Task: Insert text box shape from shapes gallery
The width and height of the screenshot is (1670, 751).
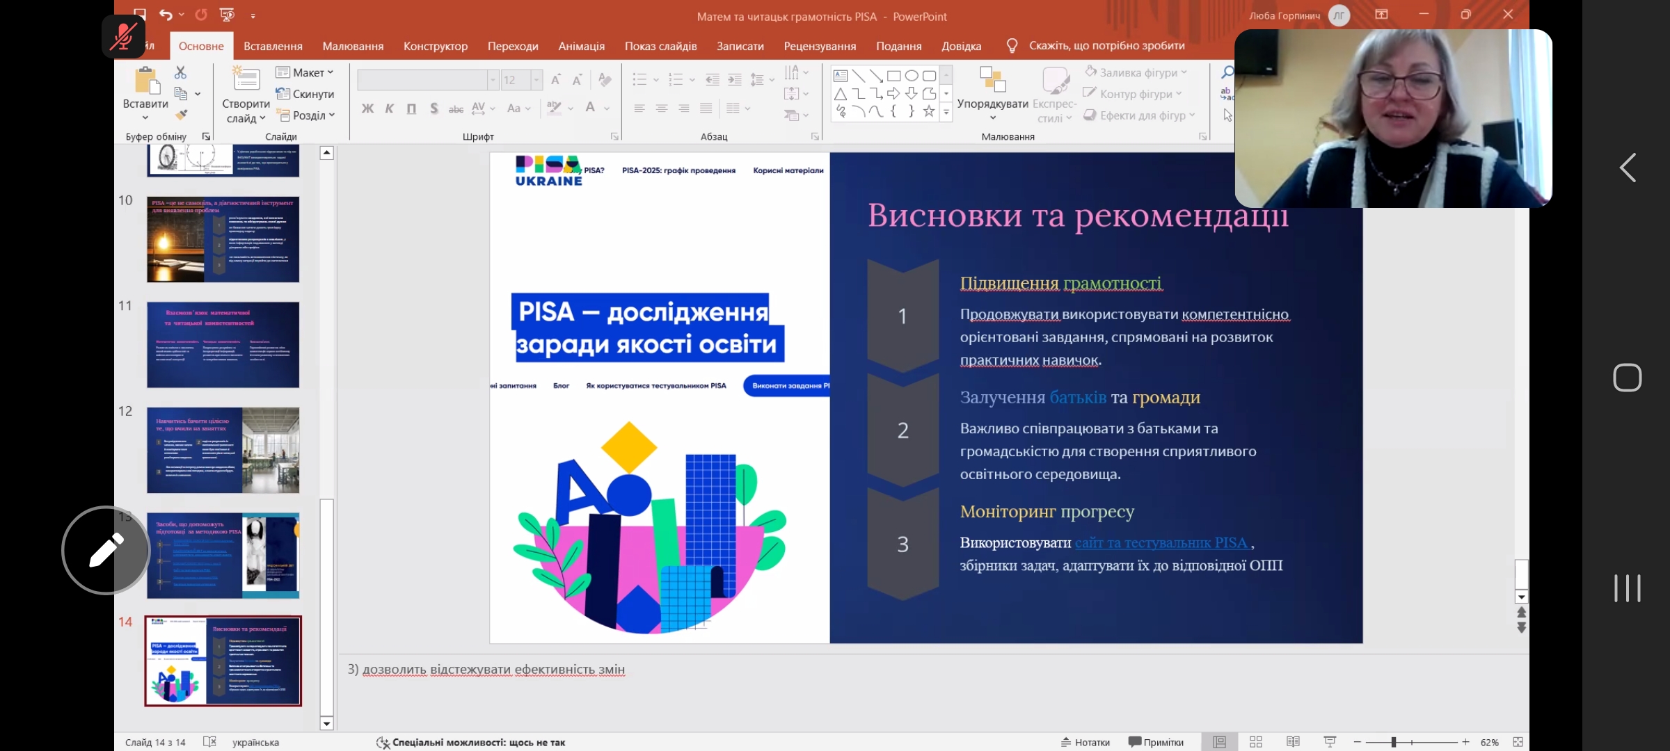Action: click(841, 76)
